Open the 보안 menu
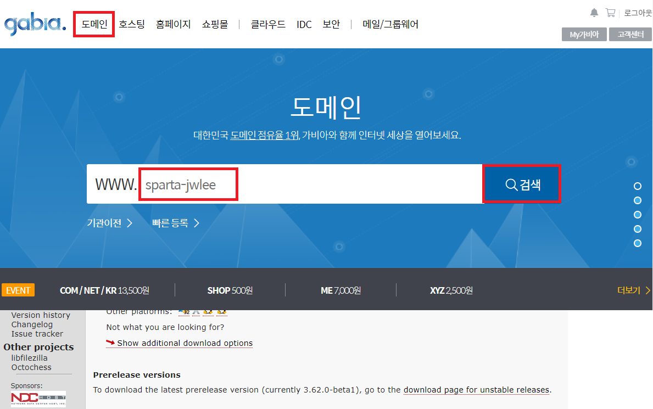 331,24
